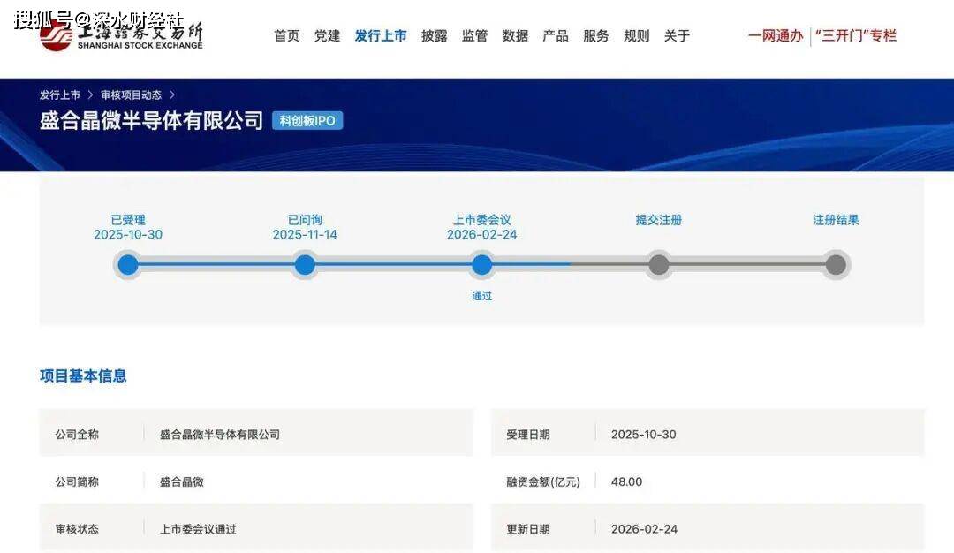The image size is (954, 553).
Task: Open the 首页 home menu item
Action: click(x=286, y=36)
